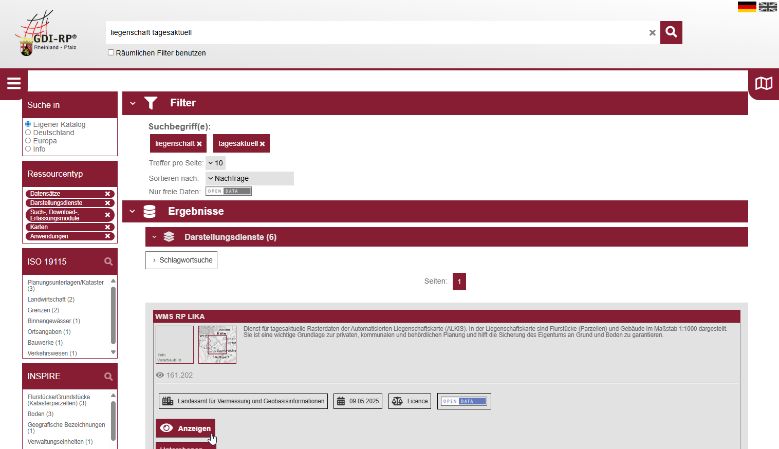Switch language to German flag
This screenshot has width=779, height=449.
click(x=747, y=7)
